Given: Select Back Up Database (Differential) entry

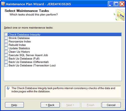Looking at the screenshot, I should [x=29, y=62].
